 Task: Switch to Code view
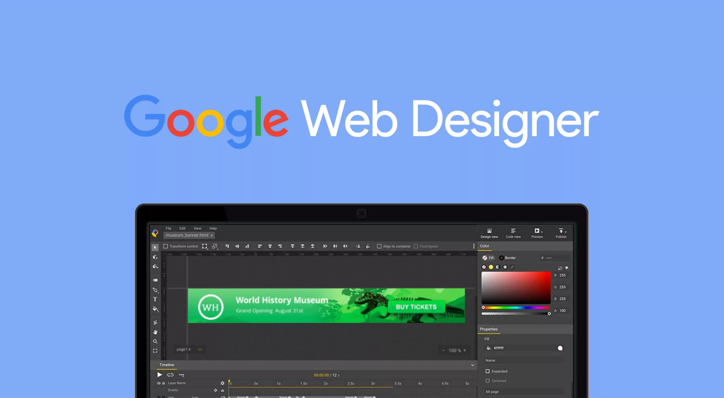(x=513, y=233)
